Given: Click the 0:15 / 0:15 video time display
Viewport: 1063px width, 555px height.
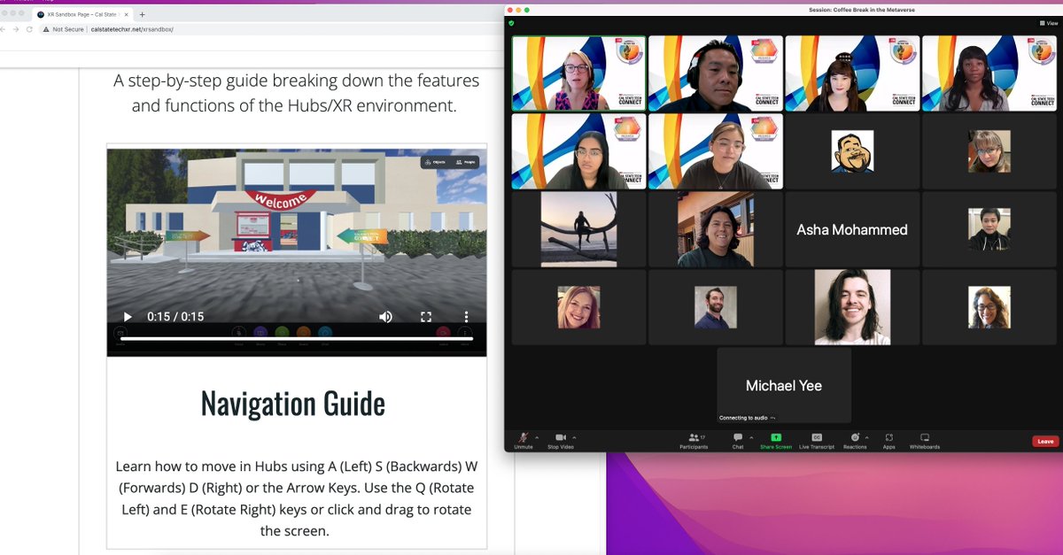Looking at the screenshot, I should coord(175,317).
